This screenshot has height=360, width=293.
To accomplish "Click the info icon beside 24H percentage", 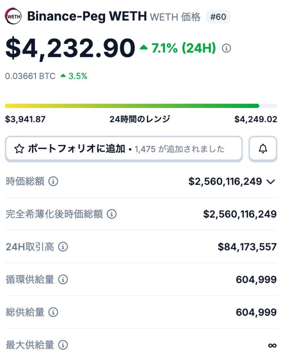I will (x=227, y=48).
